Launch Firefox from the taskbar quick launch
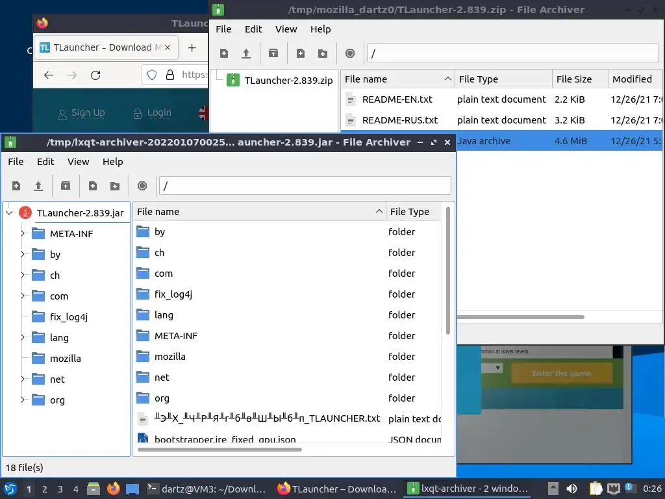 point(113,489)
